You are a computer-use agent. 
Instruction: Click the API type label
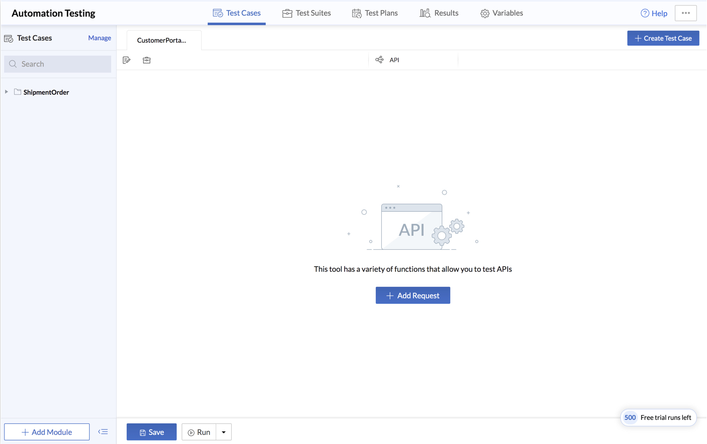coord(394,60)
